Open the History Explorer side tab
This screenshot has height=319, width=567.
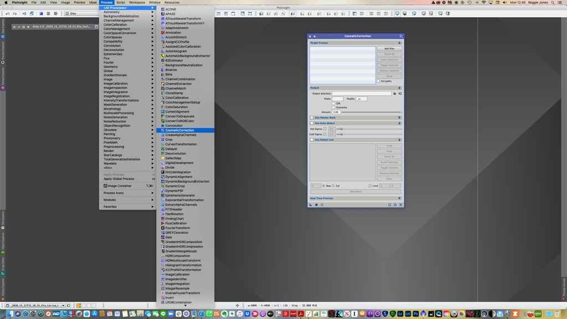point(3,289)
